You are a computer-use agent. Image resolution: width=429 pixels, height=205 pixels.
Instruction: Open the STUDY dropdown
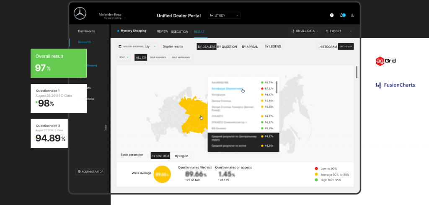tap(224, 16)
